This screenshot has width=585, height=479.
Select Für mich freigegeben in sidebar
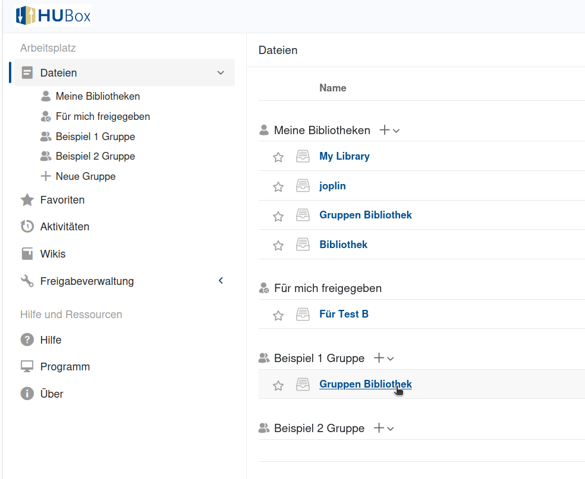coord(102,116)
